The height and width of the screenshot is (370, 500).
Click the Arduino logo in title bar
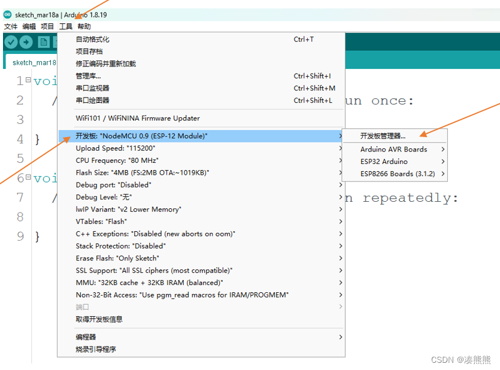(x=7, y=14)
